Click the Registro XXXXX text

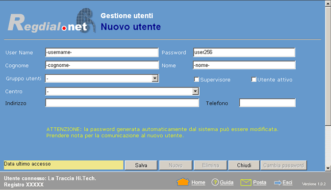[x=24, y=185]
